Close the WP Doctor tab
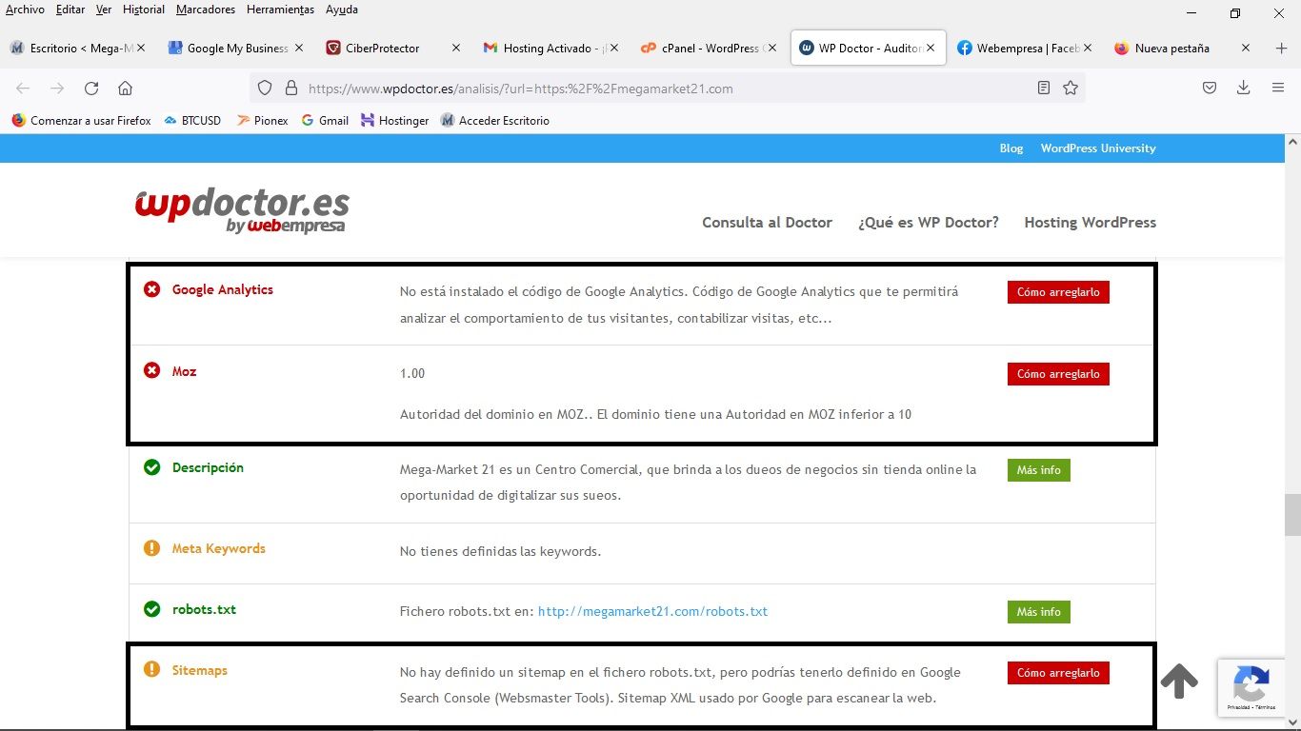The width and height of the screenshot is (1301, 731). (931, 48)
